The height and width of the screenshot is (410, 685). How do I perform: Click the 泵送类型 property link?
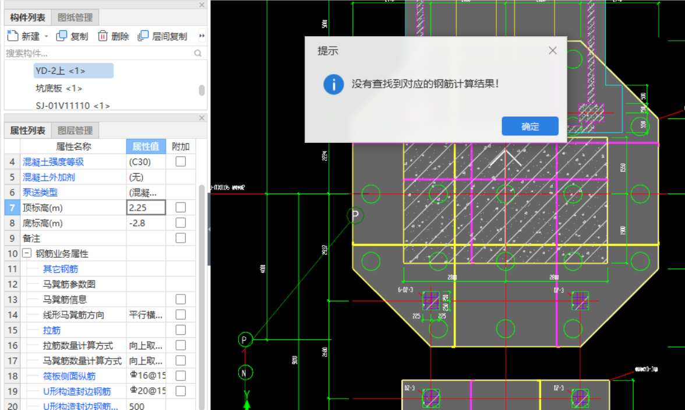click(x=40, y=192)
